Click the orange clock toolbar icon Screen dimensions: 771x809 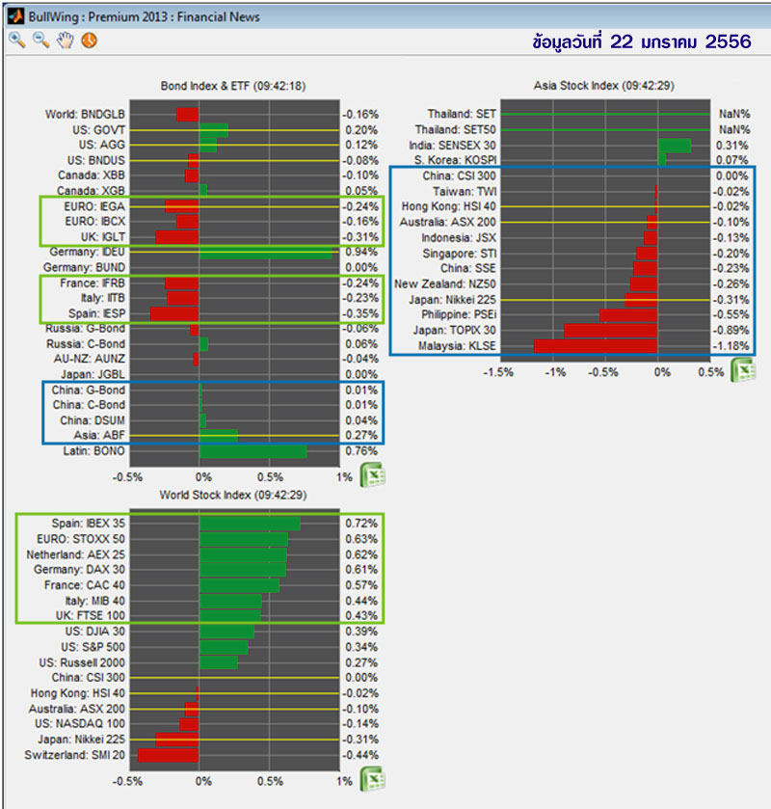pyautogui.click(x=89, y=40)
